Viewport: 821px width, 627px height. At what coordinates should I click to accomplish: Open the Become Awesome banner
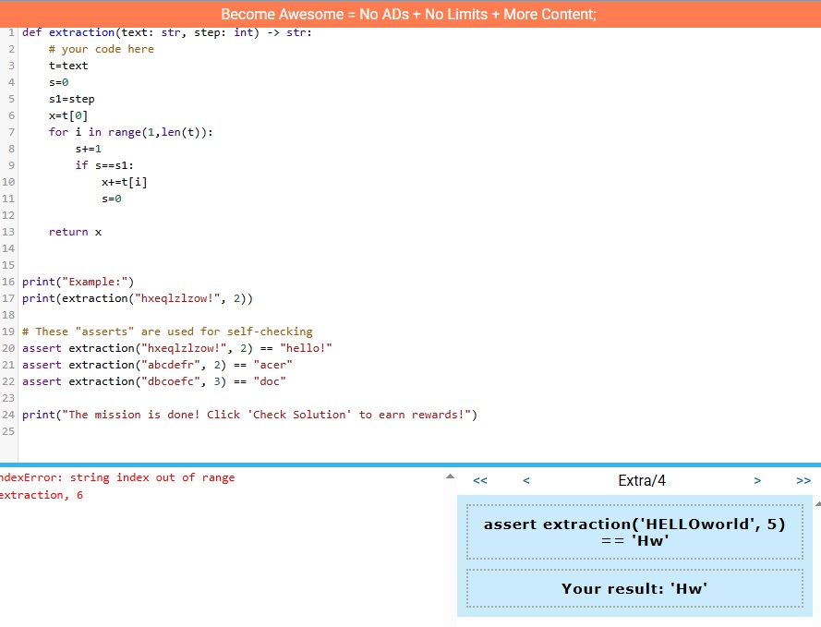(409, 15)
